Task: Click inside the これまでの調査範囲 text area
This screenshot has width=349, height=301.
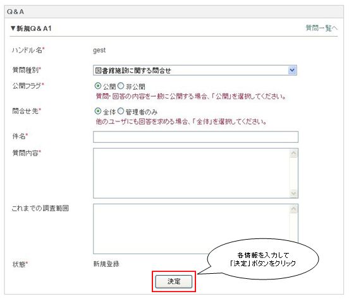Action: pos(192,229)
